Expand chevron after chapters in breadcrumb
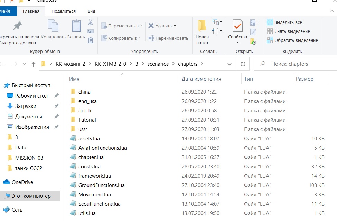 pyautogui.click(x=202, y=64)
